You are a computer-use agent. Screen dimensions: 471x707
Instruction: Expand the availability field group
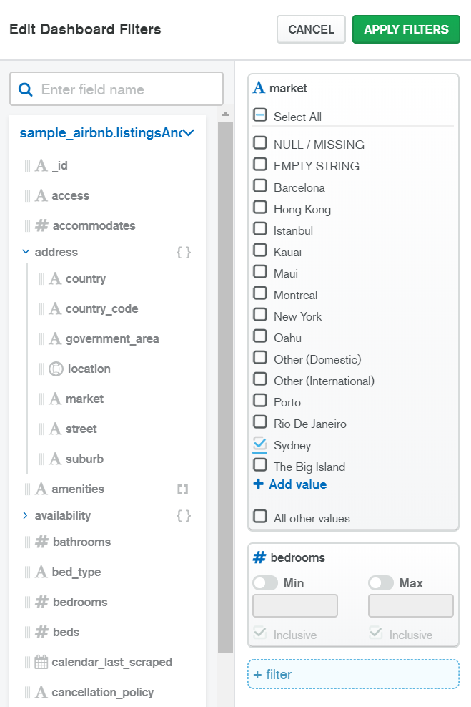click(26, 515)
